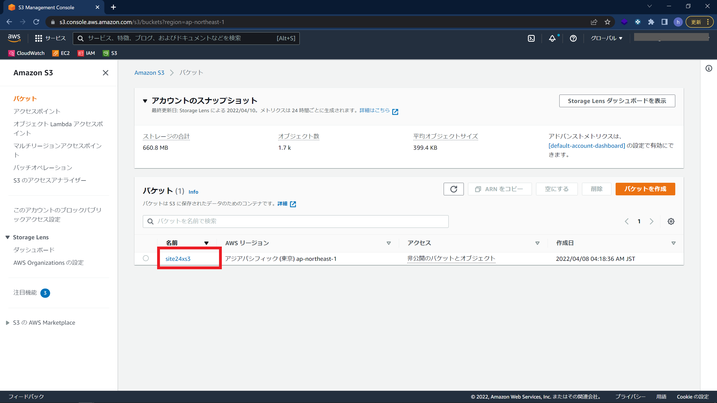717x403 pixels.
Task: Go back in browser history
Action: click(9, 22)
